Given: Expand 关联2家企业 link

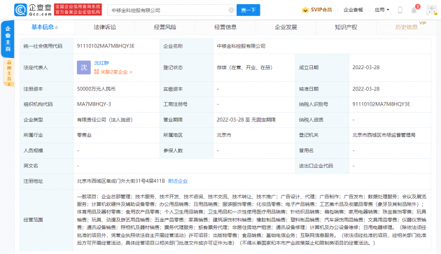Looking at the screenshot, I should click(113, 72).
